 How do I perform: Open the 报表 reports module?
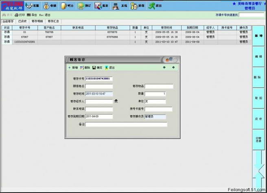click(101, 6)
